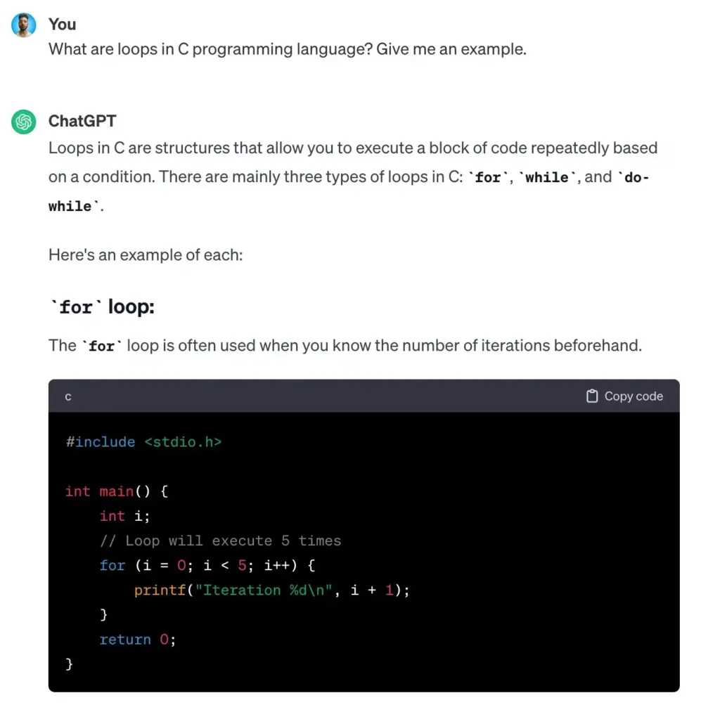The width and height of the screenshot is (720, 705).
Task: Click the clipboard symbol in the code header
Action: (x=593, y=396)
